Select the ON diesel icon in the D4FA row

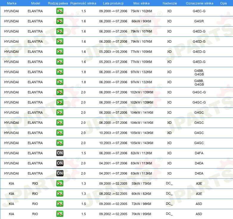tap(60, 153)
